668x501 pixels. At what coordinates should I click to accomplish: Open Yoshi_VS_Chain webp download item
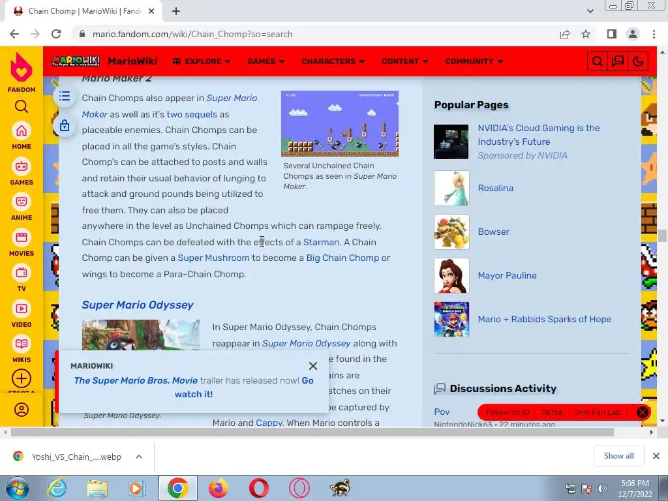coord(76,457)
